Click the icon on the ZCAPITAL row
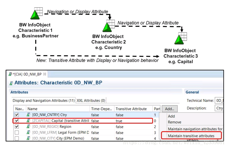 [x=28, y=121]
